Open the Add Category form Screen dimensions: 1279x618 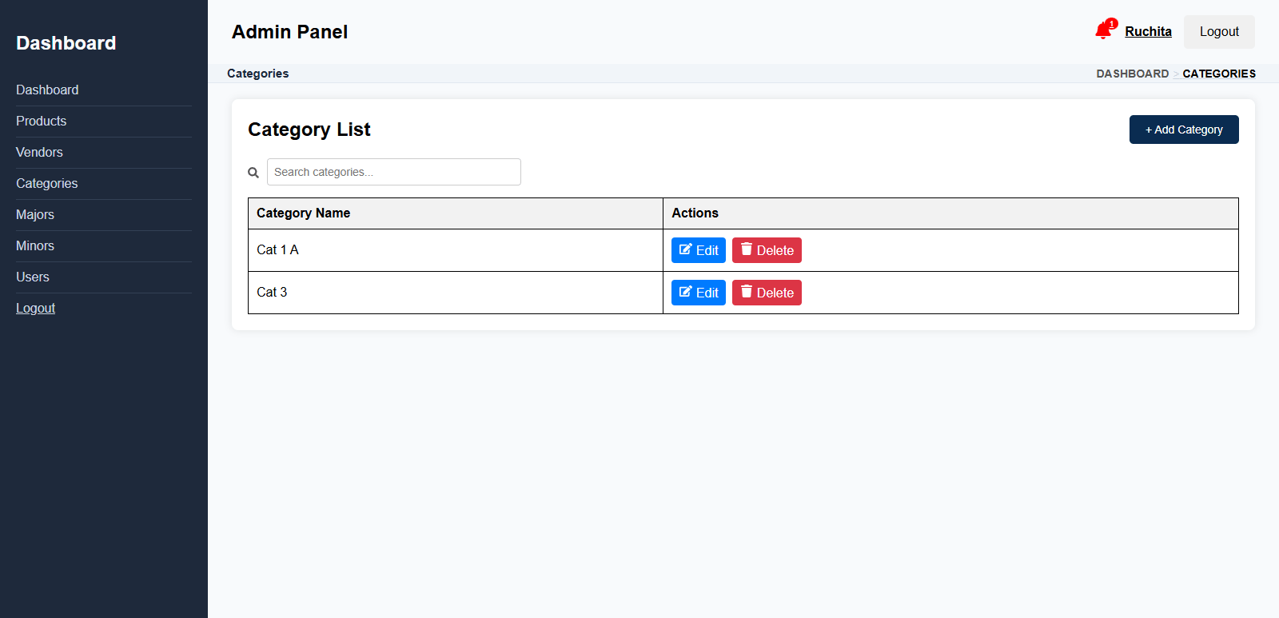[1183, 130]
